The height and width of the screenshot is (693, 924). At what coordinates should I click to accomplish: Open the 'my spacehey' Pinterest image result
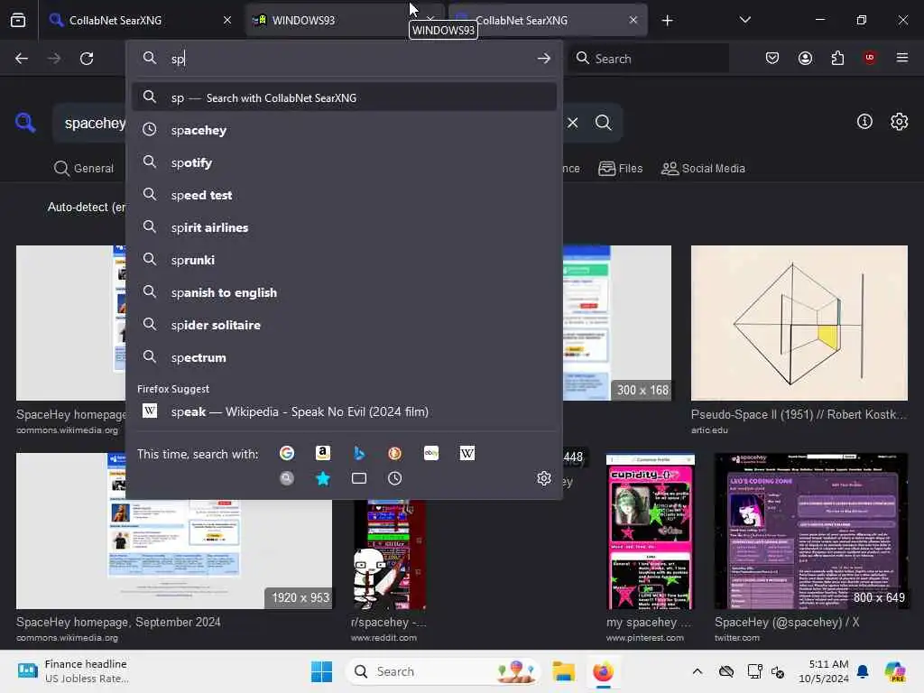[651, 531]
